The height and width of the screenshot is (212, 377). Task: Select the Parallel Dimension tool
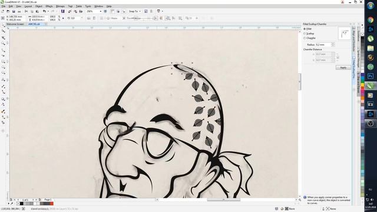3,87
